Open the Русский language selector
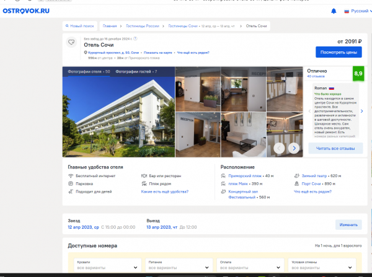This screenshot has width=372, height=277. coord(357,11)
